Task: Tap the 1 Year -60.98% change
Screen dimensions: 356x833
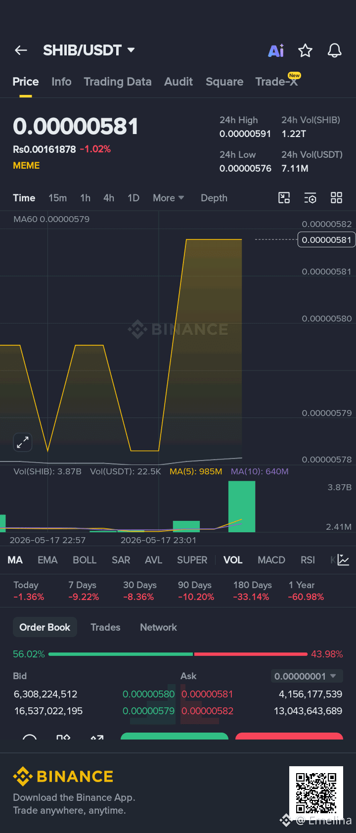Action: click(306, 591)
